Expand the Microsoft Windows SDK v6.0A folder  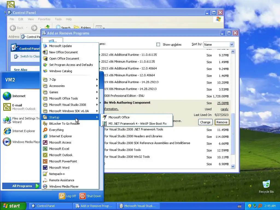pos(70,111)
